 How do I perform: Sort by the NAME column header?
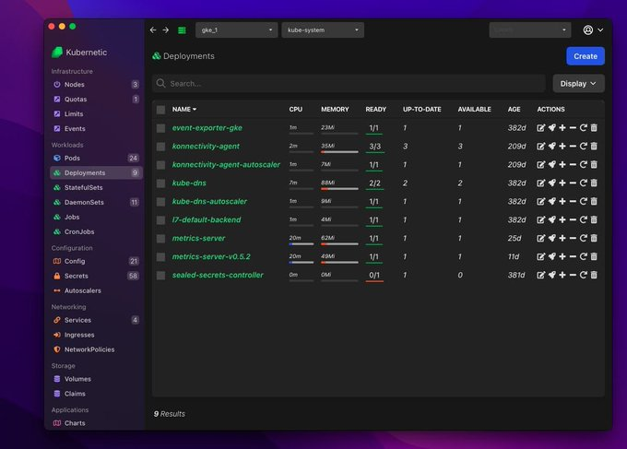(x=183, y=109)
